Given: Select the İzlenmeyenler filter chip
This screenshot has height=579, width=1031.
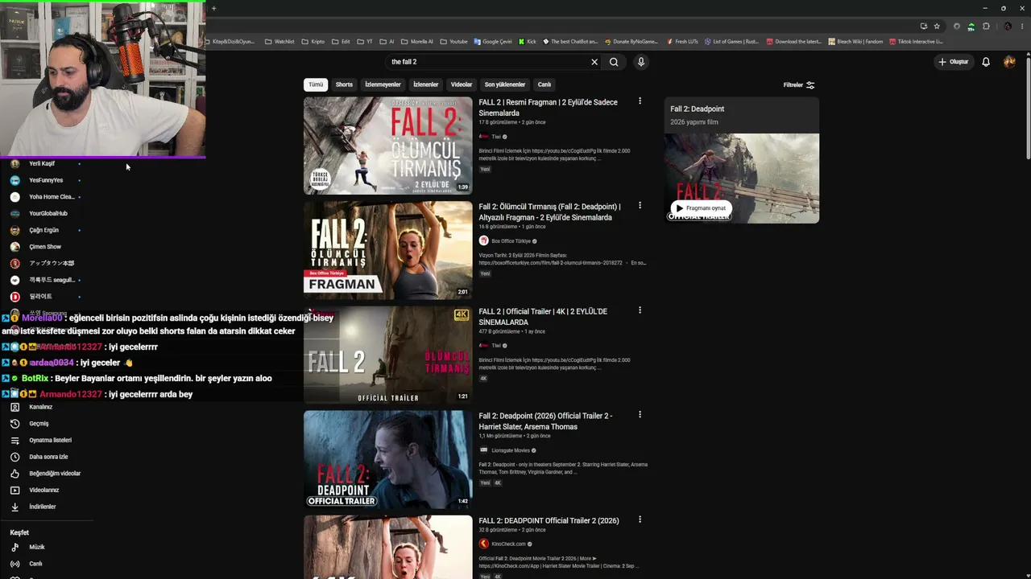Looking at the screenshot, I should pos(383,84).
